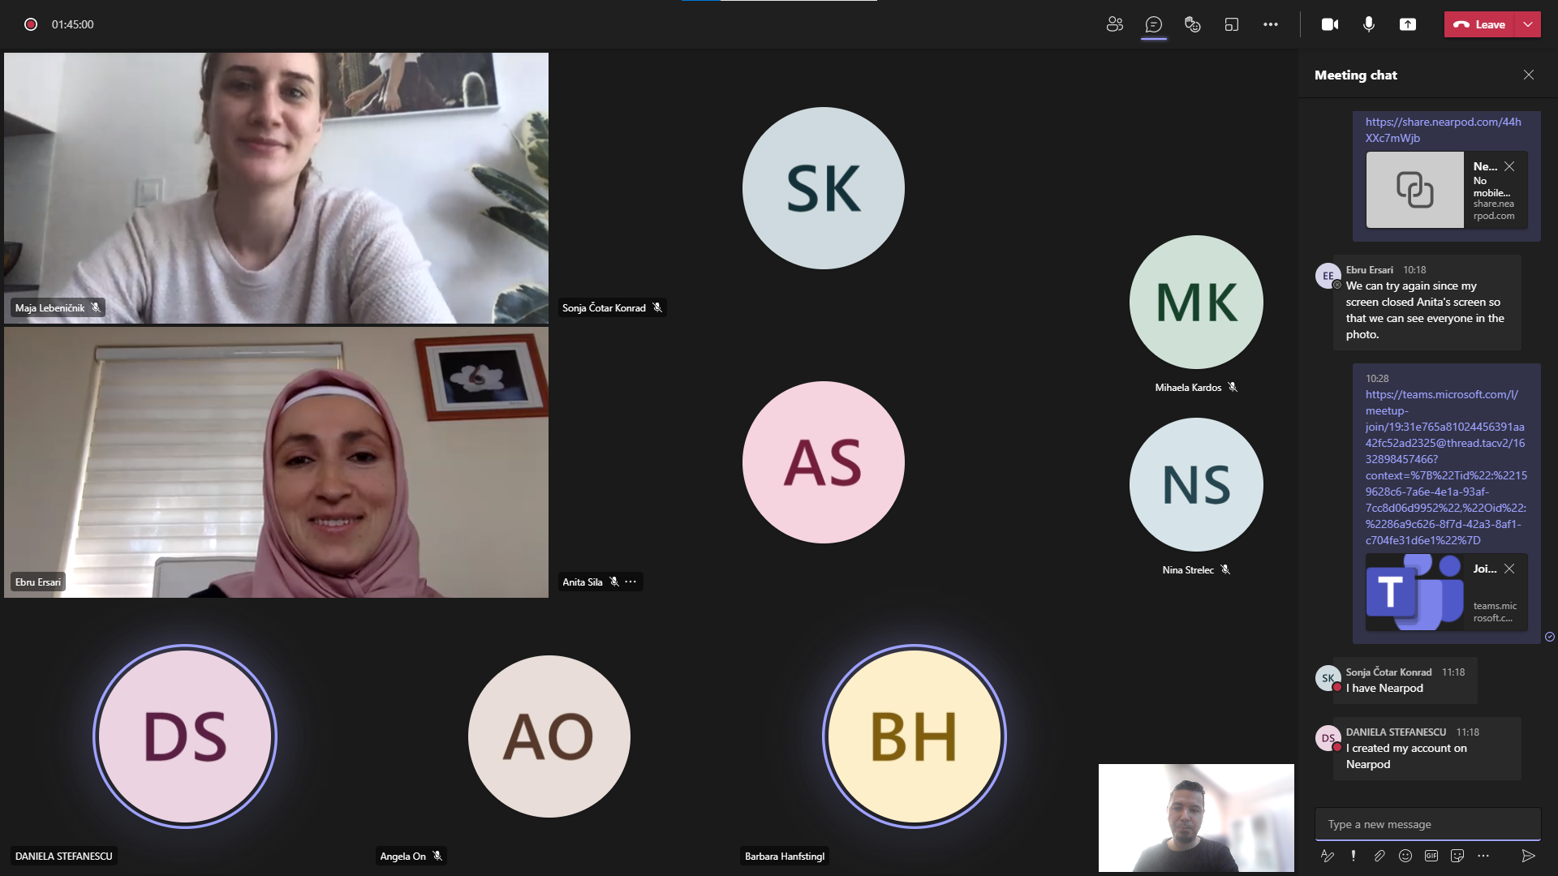
Task: Expand the Leave options dropdown arrow
Action: click(x=1528, y=24)
